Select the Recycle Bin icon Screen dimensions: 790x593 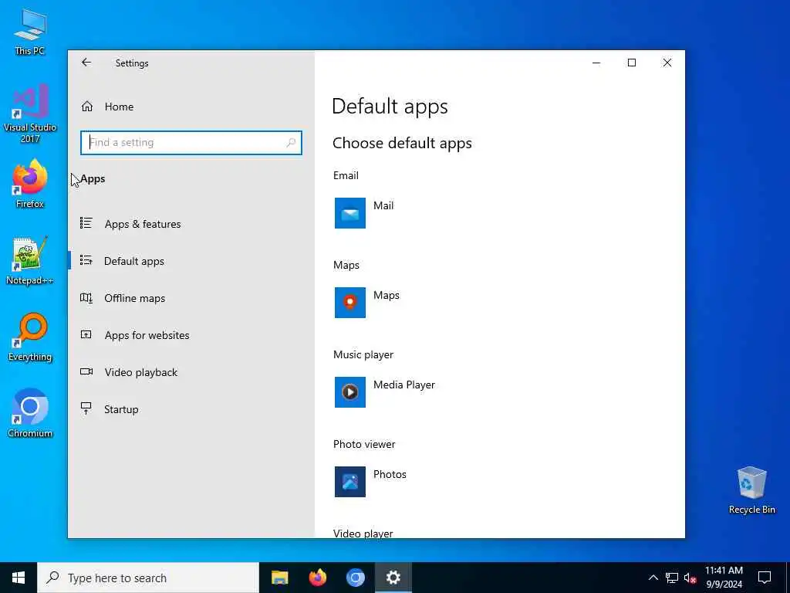point(751,490)
